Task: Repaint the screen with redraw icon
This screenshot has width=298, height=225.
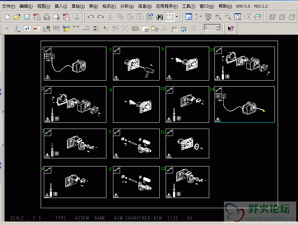Action: [189, 17]
